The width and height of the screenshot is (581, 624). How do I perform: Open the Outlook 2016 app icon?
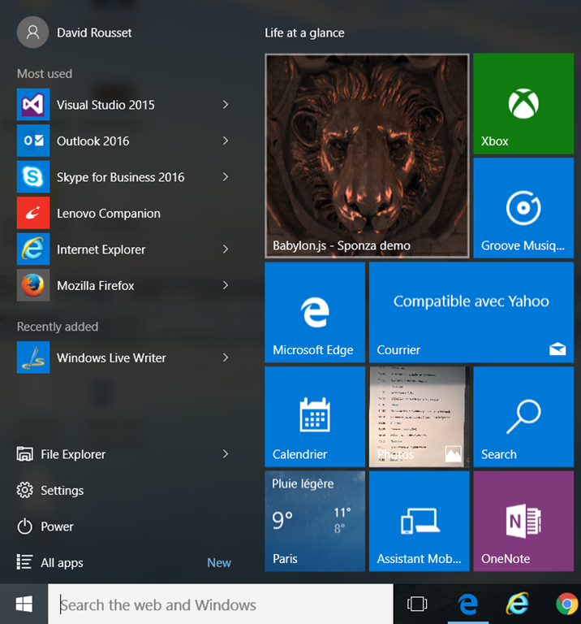33,141
